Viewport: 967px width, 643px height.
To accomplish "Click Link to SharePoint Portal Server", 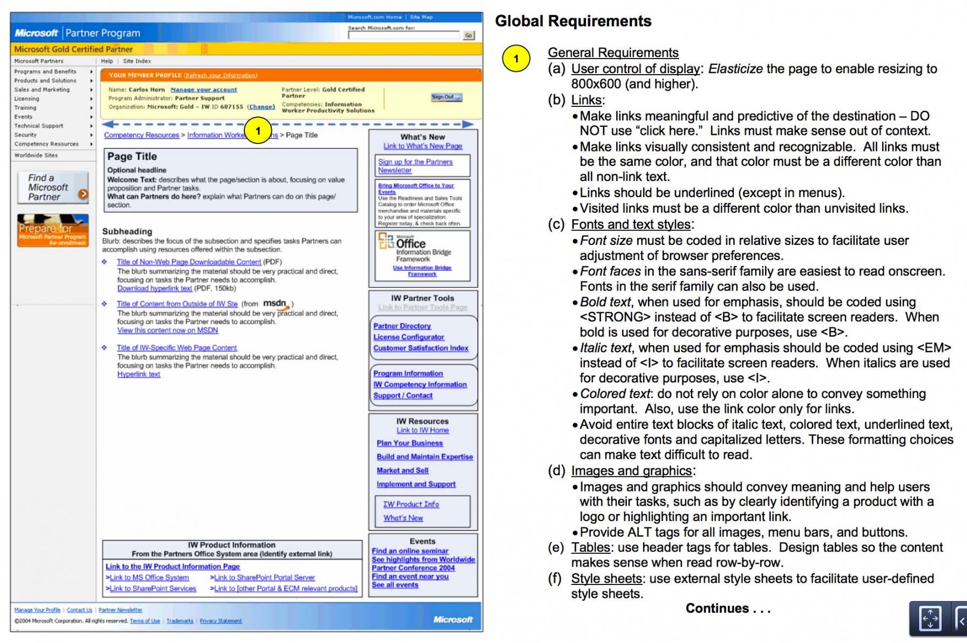I will [x=264, y=578].
